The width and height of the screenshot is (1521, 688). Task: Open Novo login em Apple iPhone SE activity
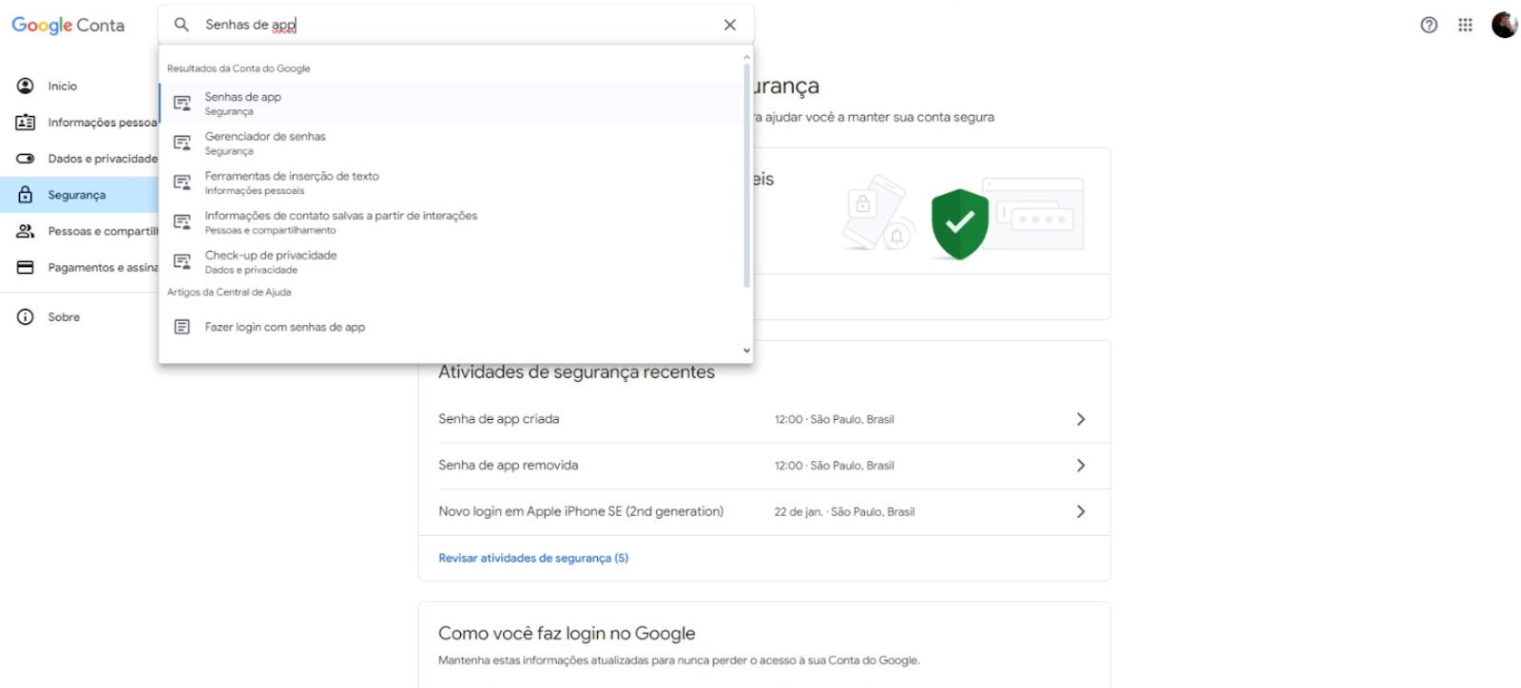coord(764,511)
